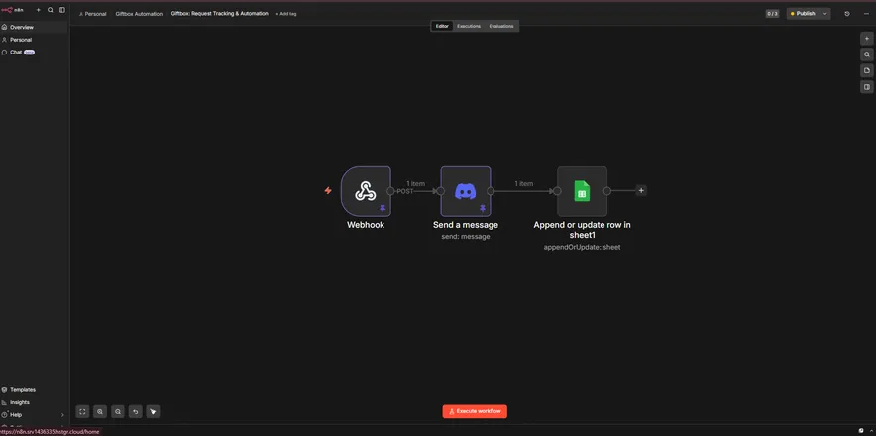Reset canvas zoom with the arrow icon

click(x=135, y=412)
